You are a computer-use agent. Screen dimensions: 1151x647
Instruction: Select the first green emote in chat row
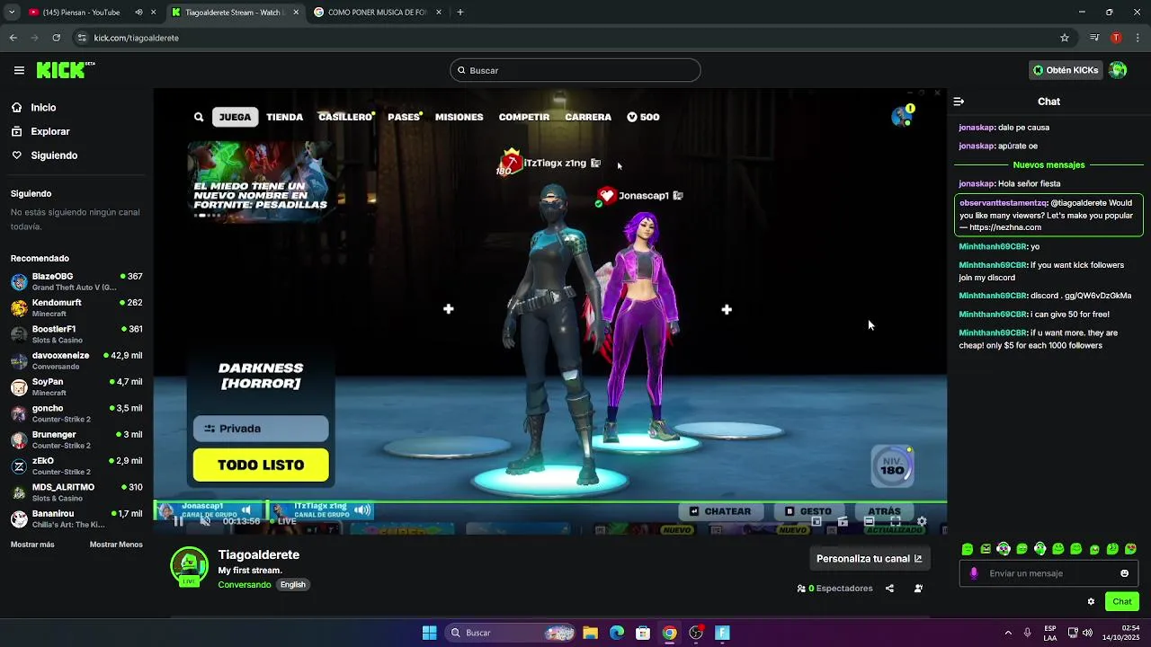pos(968,549)
